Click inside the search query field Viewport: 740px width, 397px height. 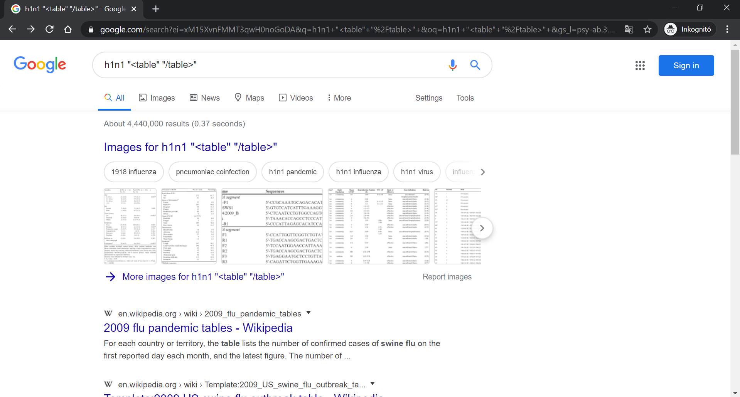click(x=270, y=65)
